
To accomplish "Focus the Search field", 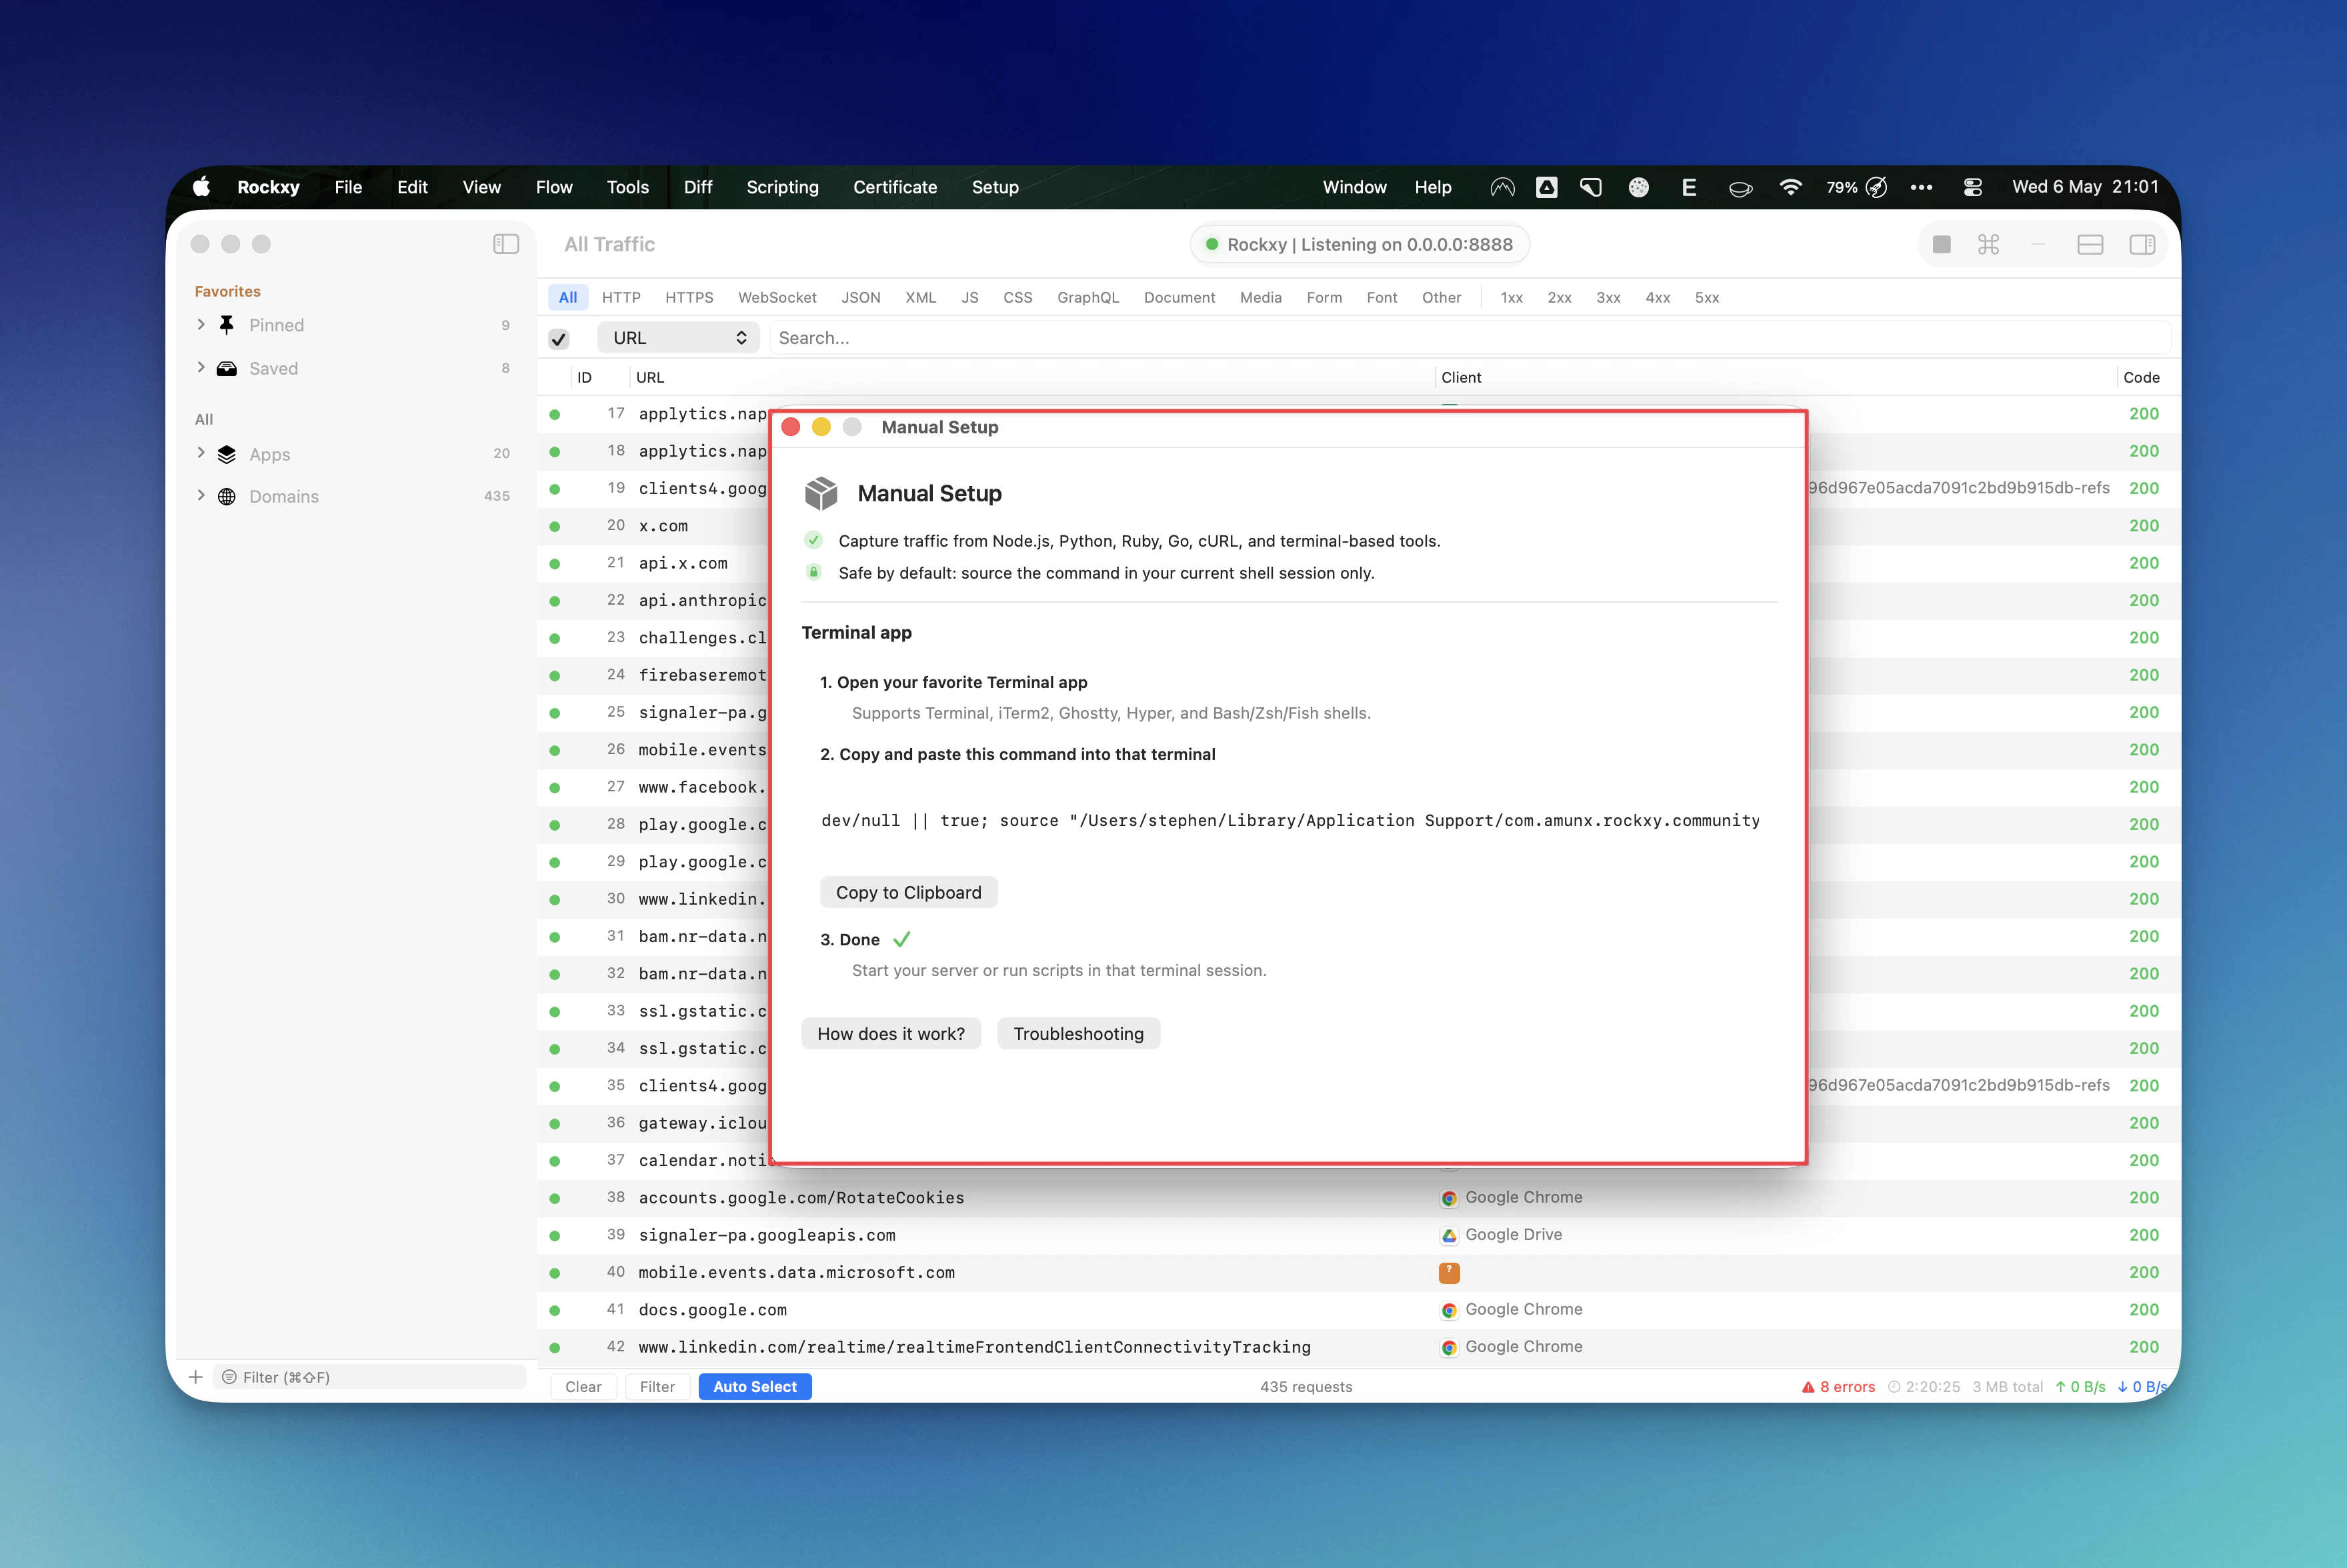I will point(1470,338).
